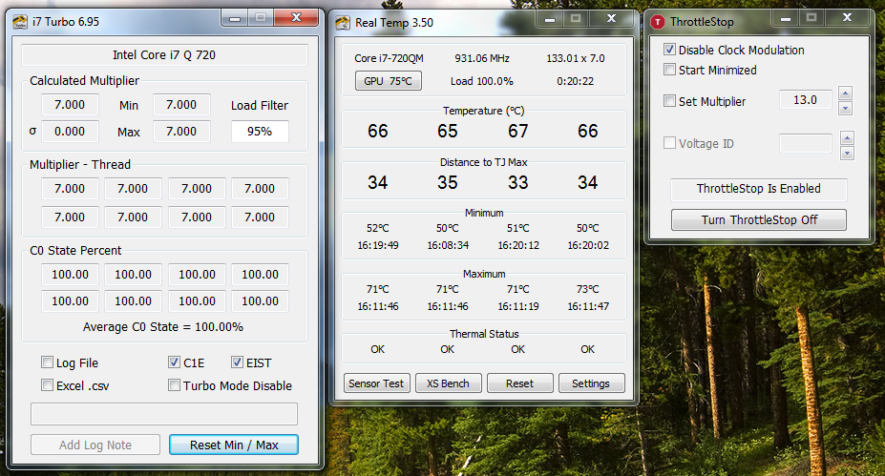Click the maximum temperature 73°C
The image size is (885, 476).
pyautogui.click(x=587, y=289)
